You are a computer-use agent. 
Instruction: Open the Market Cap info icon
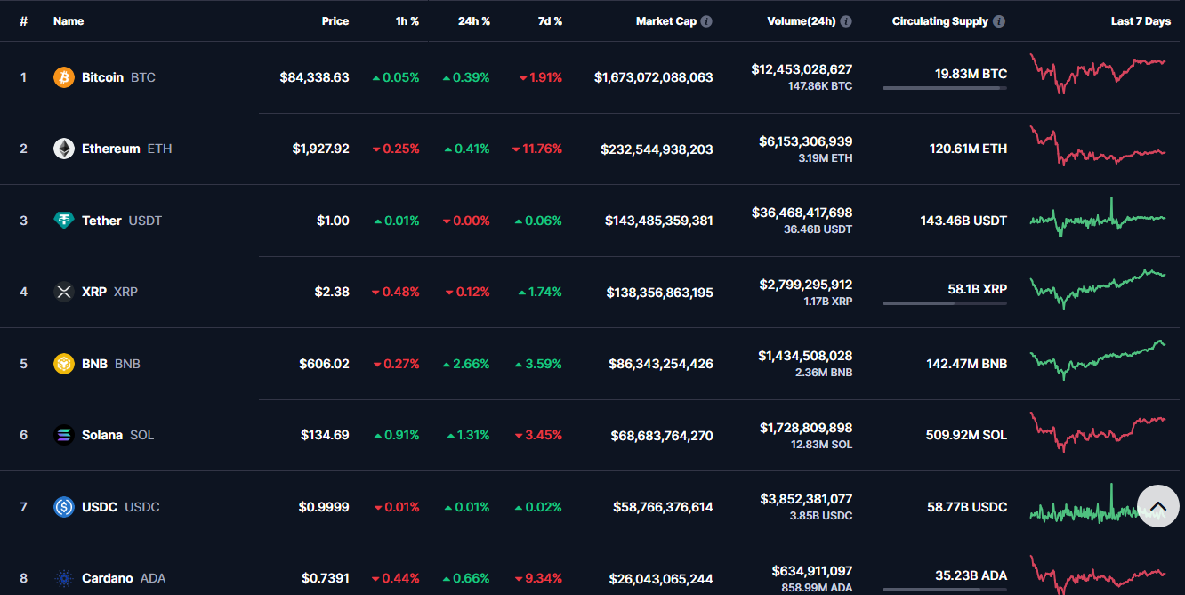(x=706, y=21)
